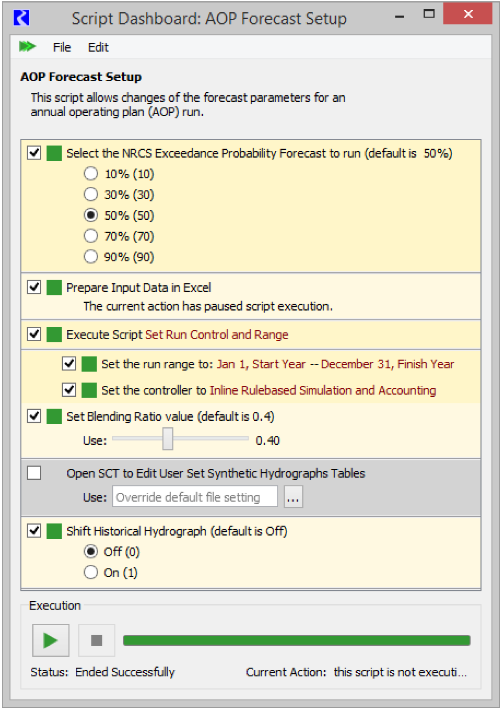The image size is (502, 710).
Task: Click the RiverWare app icon in title bar
Action: pyautogui.click(x=21, y=18)
